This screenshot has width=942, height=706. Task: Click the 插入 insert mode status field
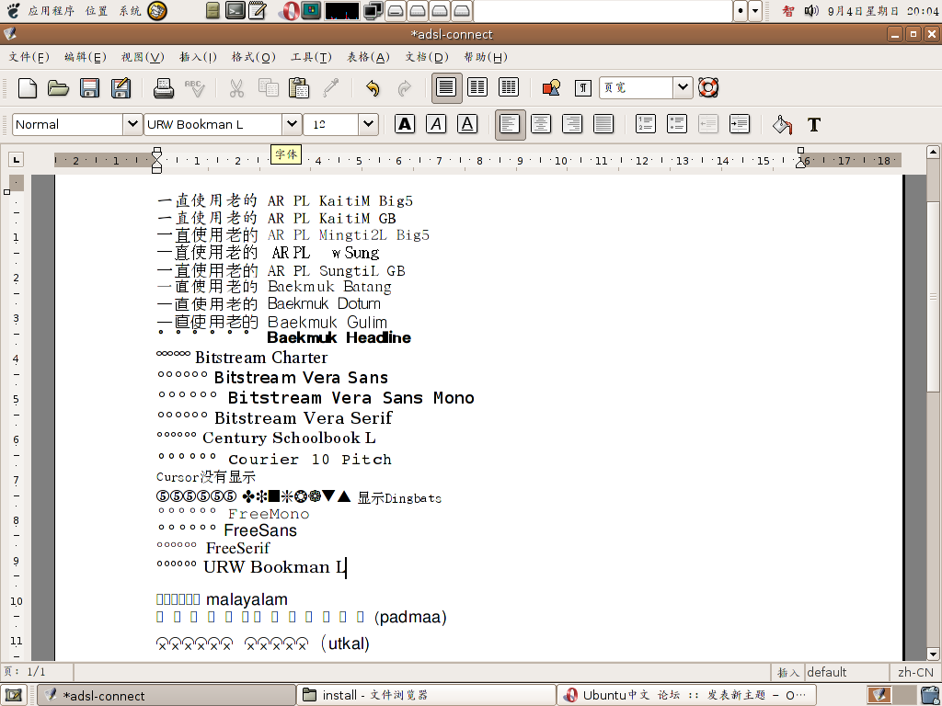point(788,672)
